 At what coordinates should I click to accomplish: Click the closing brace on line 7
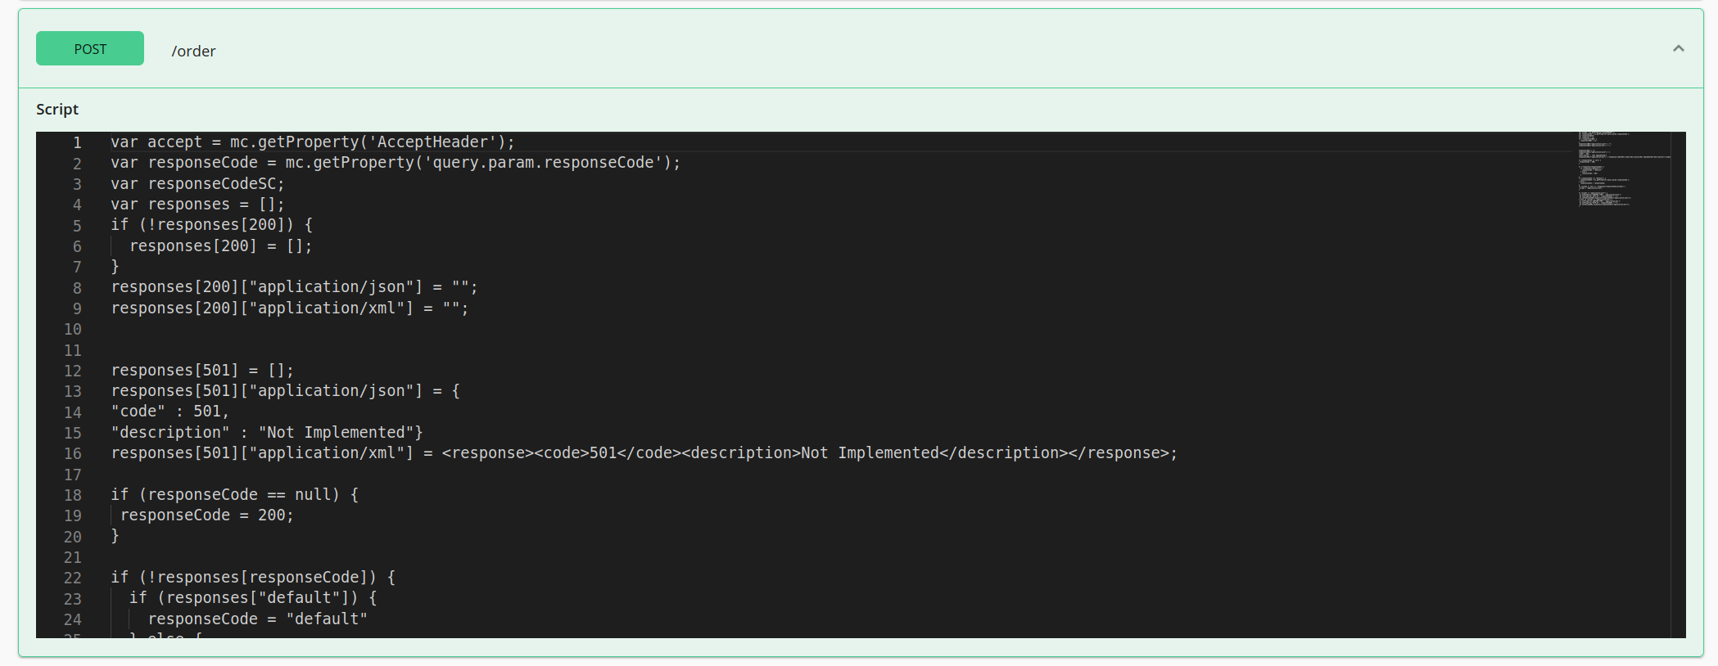point(115,266)
